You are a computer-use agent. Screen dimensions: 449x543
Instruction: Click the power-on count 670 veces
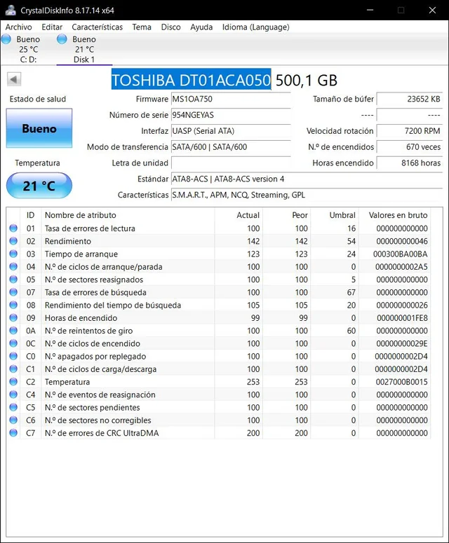[410, 147]
